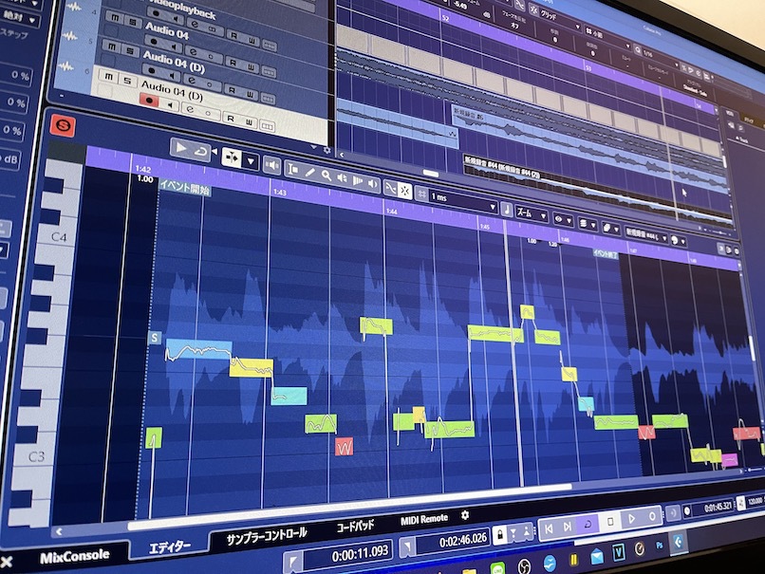Open the head icon dropdown in editor toolbar
The height and width of the screenshot is (574, 765).
679,240
